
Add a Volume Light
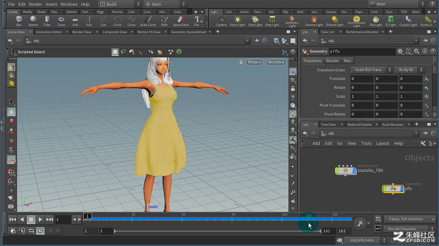(314, 21)
